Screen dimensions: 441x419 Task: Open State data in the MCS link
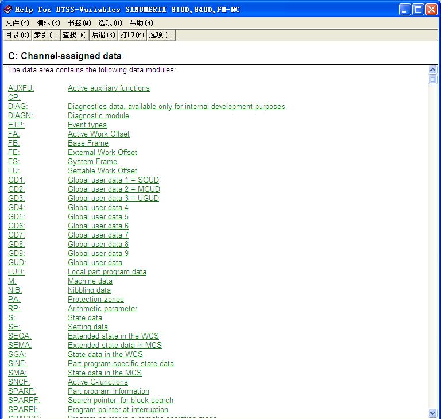tap(105, 373)
